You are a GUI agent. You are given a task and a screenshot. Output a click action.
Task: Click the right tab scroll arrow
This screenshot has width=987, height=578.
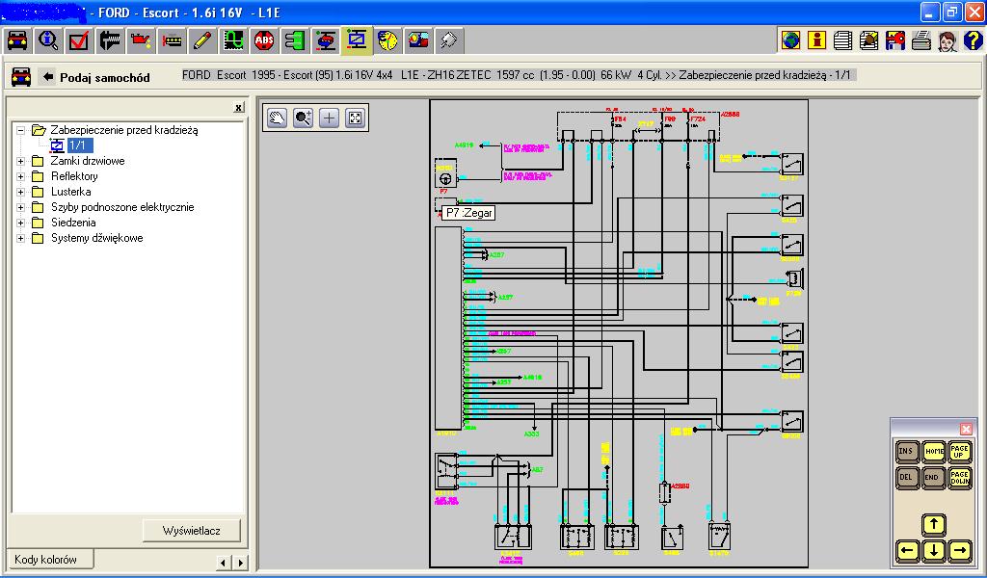(240, 563)
